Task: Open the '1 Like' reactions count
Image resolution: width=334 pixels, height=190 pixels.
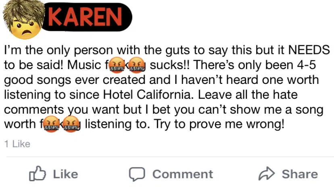Action: 17,144
